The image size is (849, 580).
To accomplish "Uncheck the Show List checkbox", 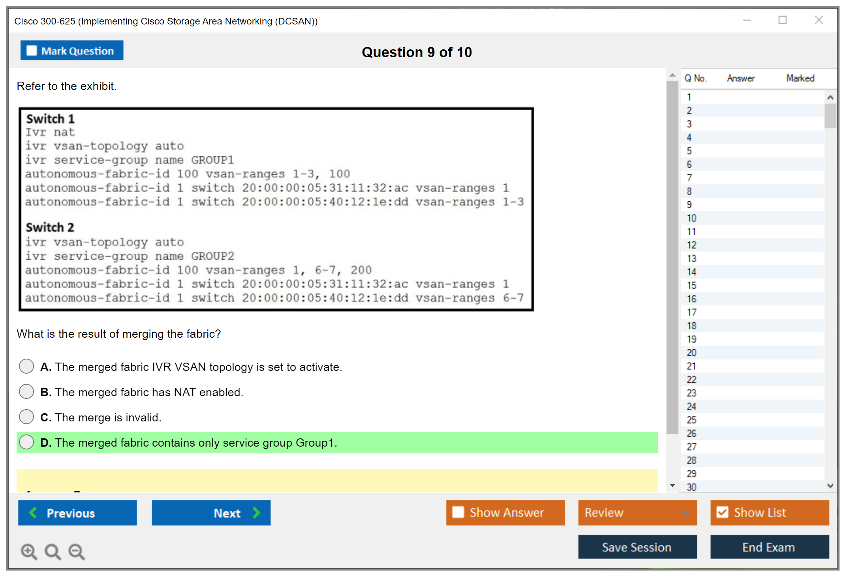I will (722, 512).
